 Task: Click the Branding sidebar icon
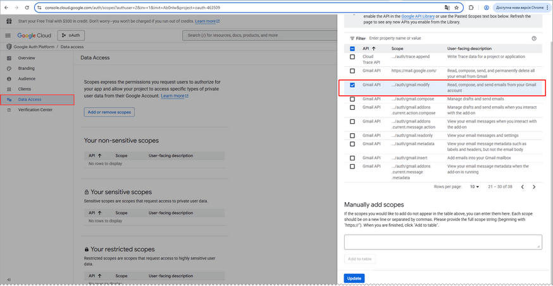pyautogui.click(x=9, y=68)
